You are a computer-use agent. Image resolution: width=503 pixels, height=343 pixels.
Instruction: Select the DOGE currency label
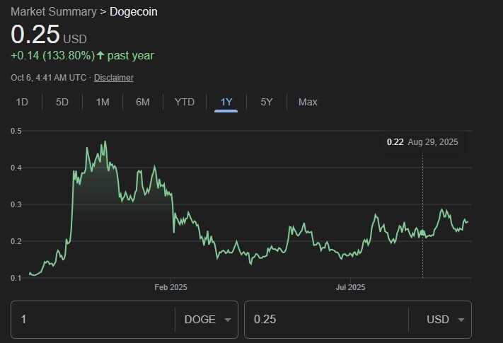(x=200, y=320)
